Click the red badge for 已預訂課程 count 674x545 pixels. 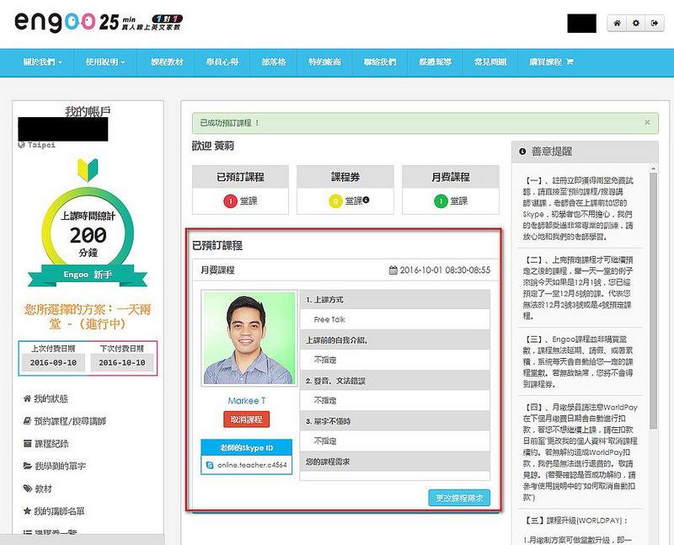pos(228,201)
